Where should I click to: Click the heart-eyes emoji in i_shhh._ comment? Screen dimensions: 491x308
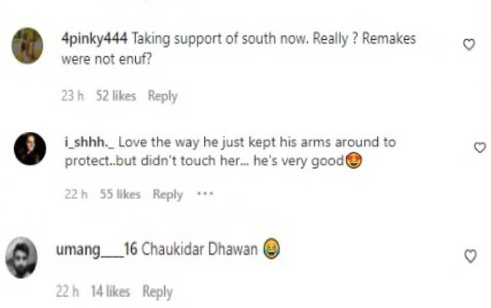354,161
